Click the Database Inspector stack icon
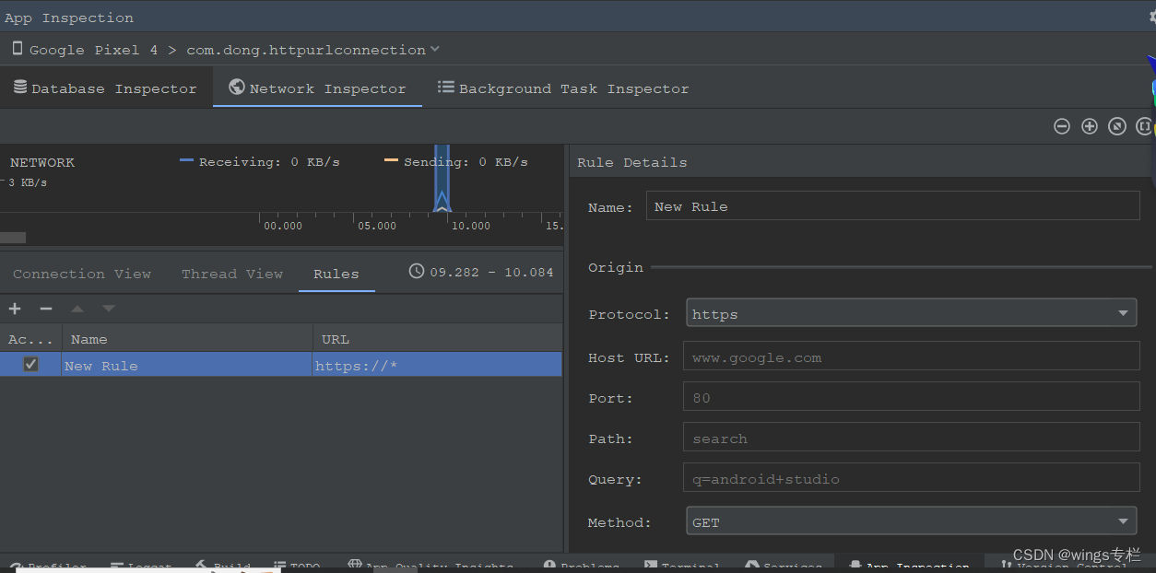Viewport: 1156px width, 573px height. (x=20, y=88)
